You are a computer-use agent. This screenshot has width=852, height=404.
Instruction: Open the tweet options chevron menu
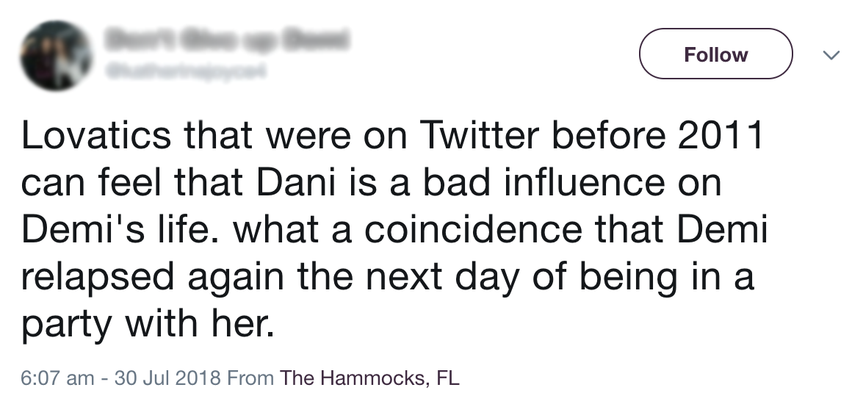click(x=831, y=55)
